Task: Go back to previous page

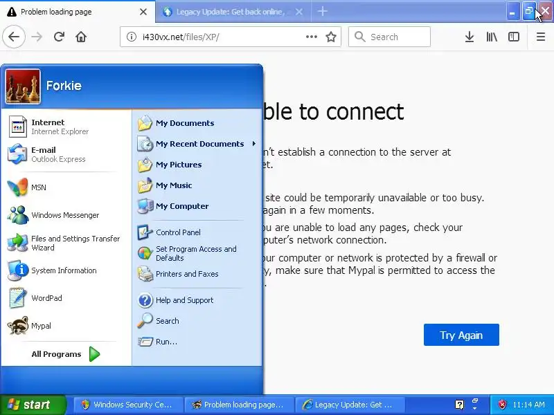Action: coord(14,37)
